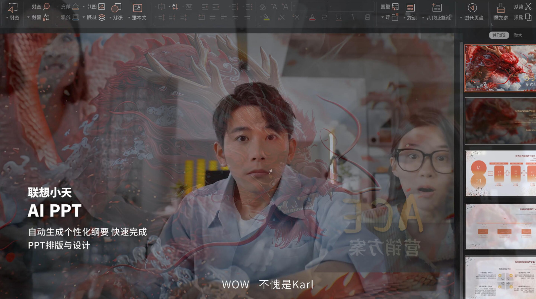Click the Copy (复制) icon

click(528, 17)
